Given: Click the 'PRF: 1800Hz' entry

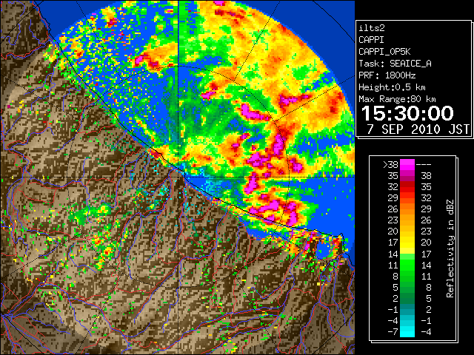Looking at the screenshot, I should pos(387,75).
